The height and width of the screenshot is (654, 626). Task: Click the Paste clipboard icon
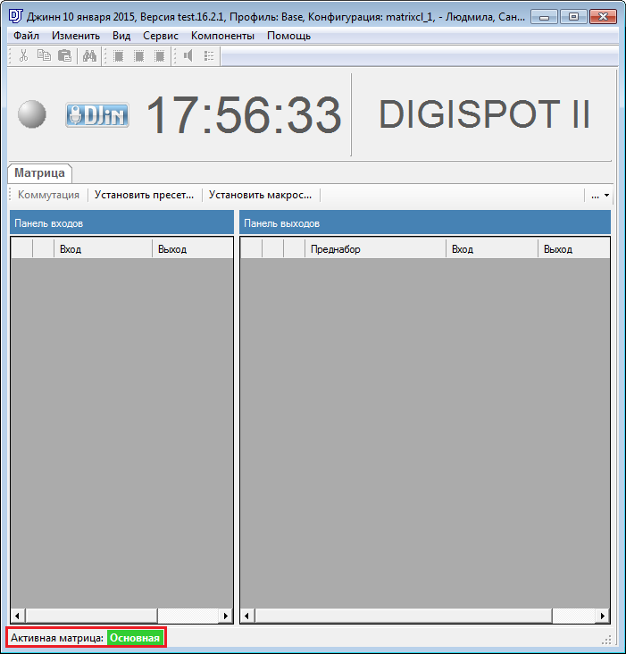[64, 56]
